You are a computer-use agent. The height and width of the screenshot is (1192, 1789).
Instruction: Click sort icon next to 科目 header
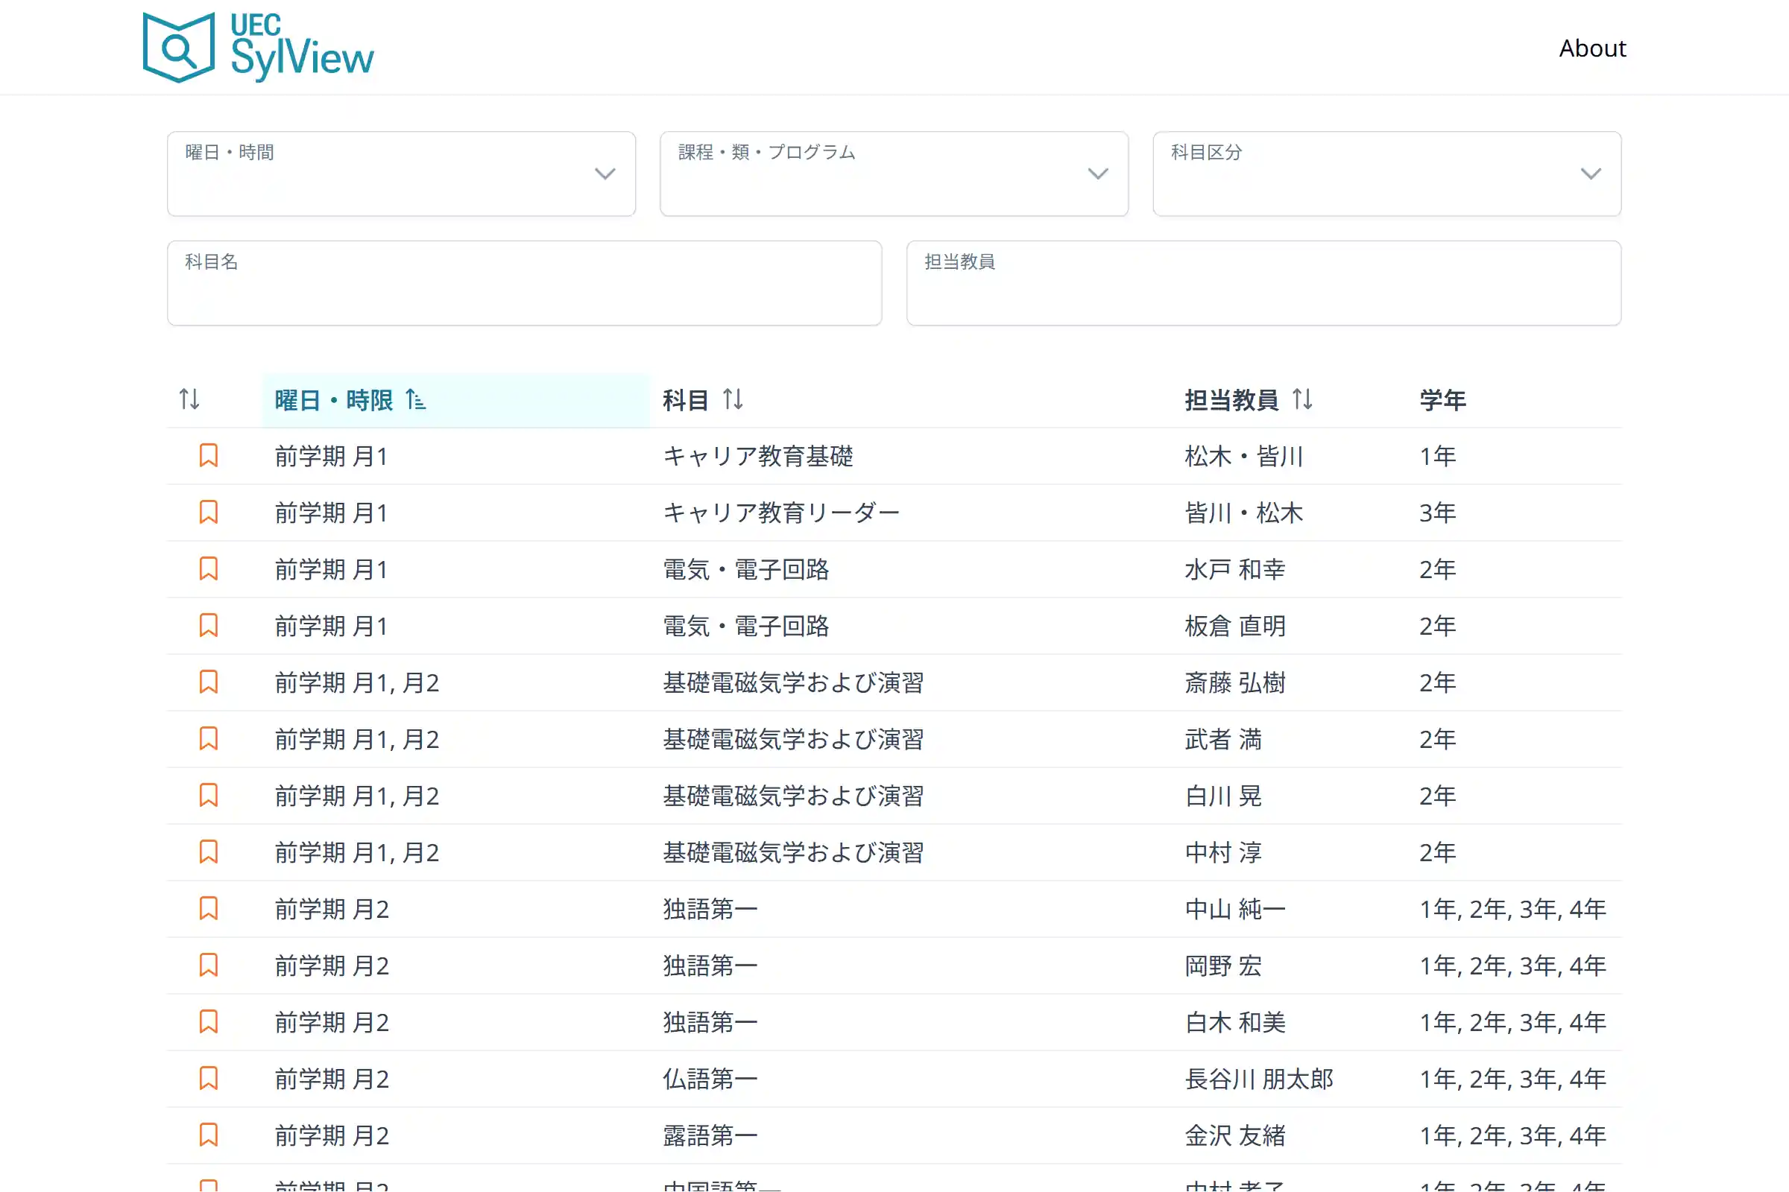pyautogui.click(x=733, y=399)
